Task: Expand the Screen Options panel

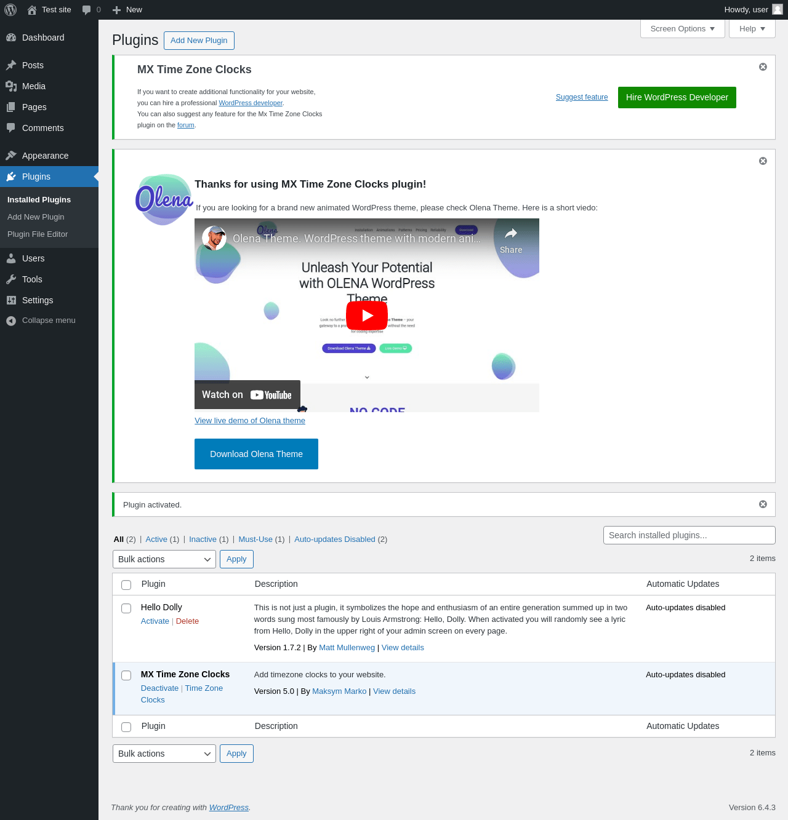Action: tap(683, 29)
